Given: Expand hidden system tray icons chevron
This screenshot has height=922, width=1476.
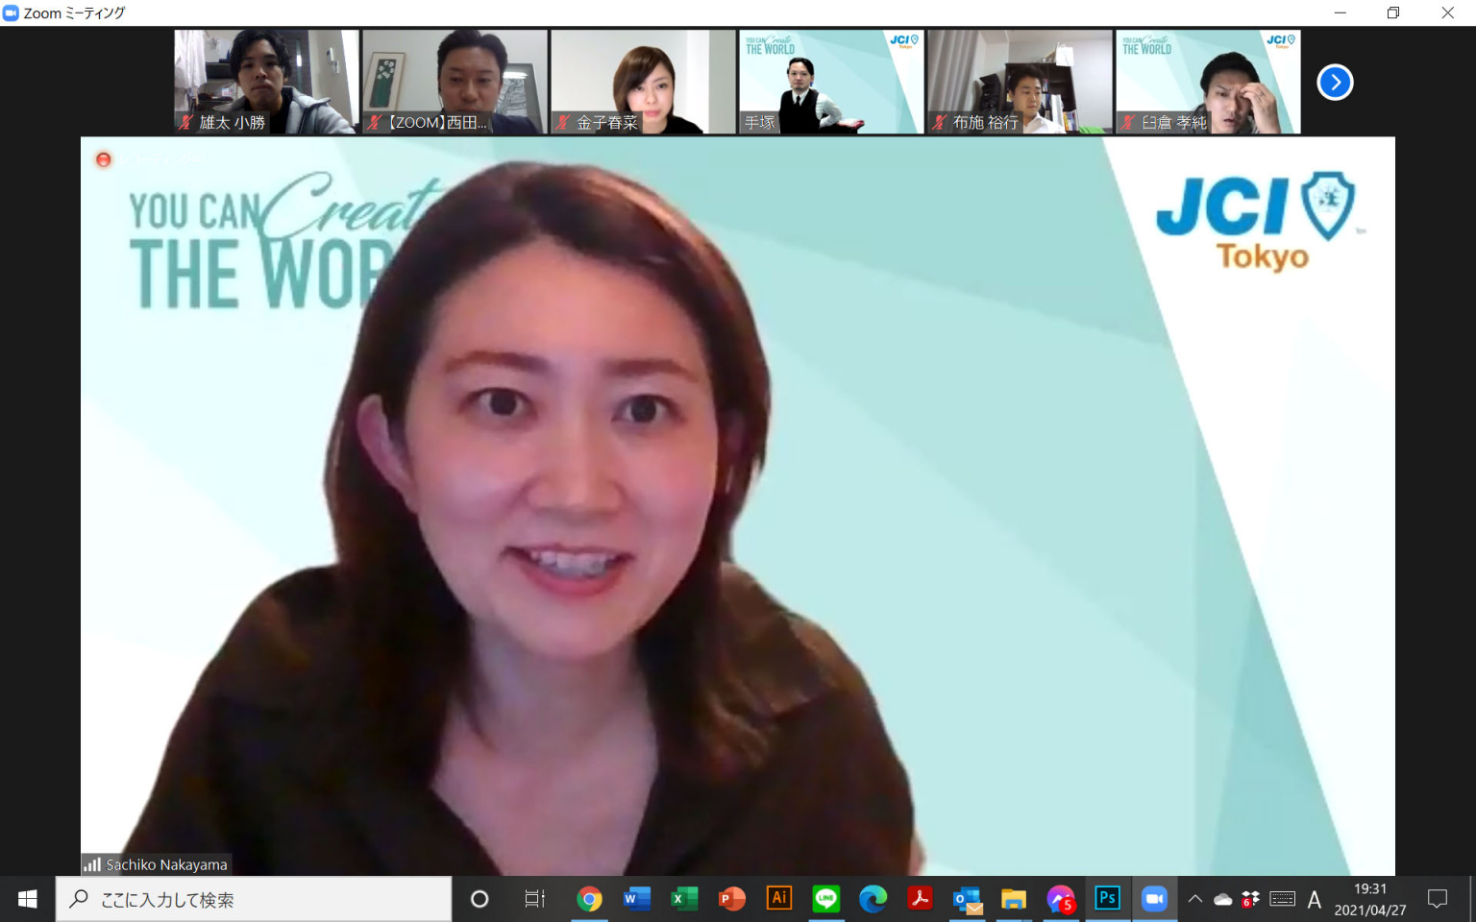Looking at the screenshot, I should click(1194, 899).
